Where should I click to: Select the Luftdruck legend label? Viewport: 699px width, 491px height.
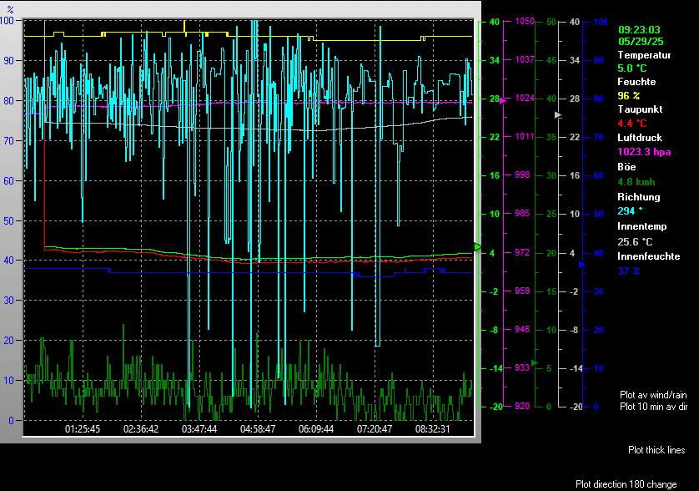(x=639, y=138)
